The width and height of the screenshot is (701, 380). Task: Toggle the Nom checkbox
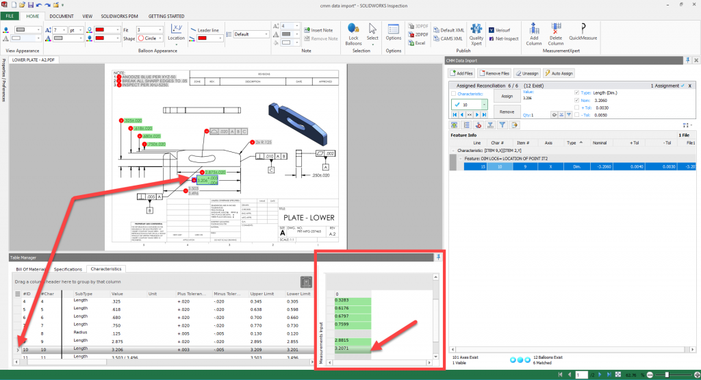tap(576, 100)
